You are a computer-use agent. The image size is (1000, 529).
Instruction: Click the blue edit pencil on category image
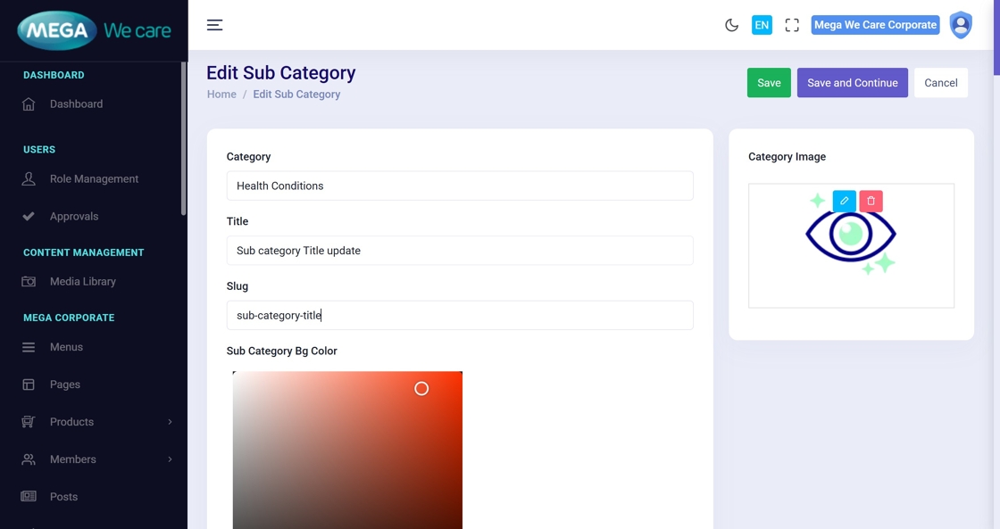[844, 201]
